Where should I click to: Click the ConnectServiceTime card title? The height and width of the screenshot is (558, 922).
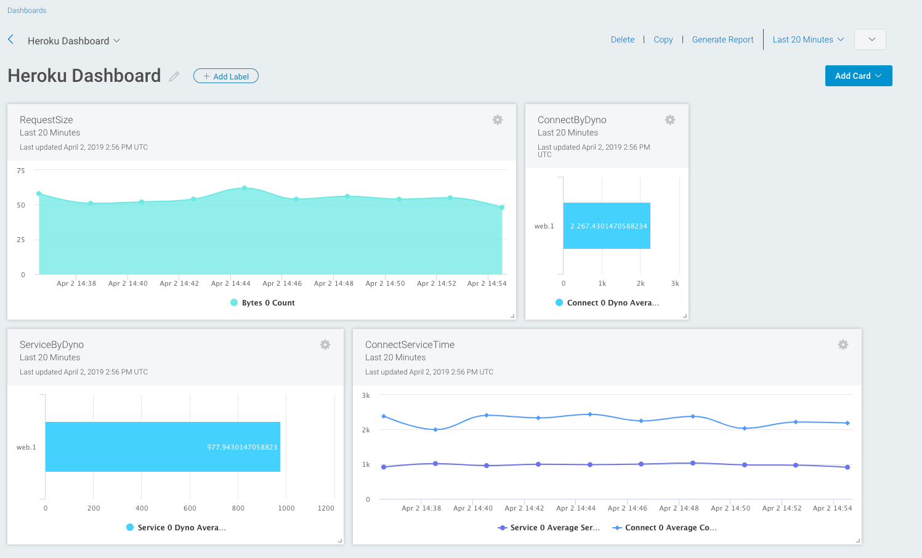click(x=410, y=344)
